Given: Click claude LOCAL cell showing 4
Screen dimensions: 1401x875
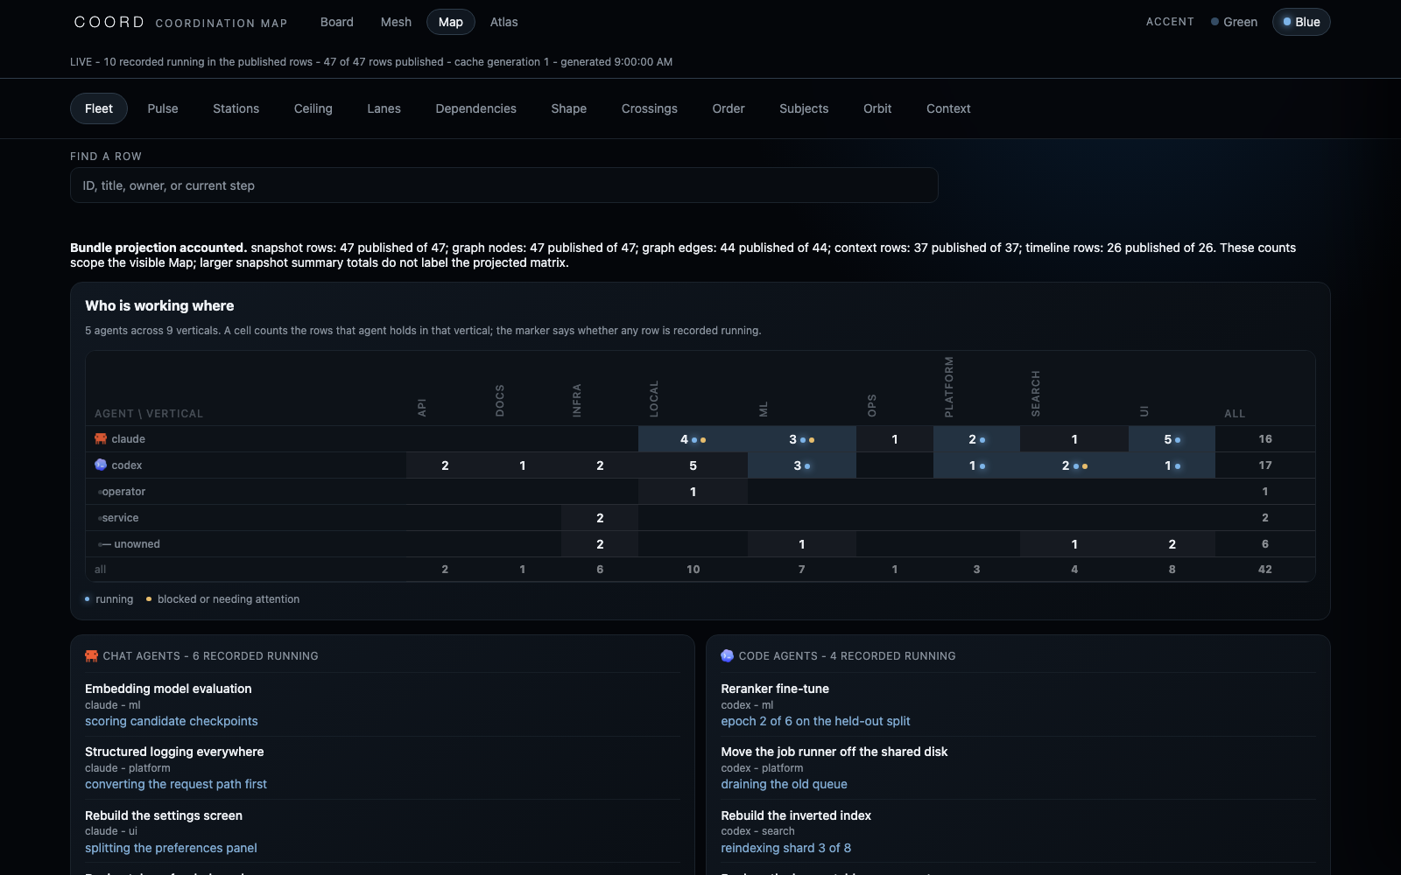Looking at the screenshot, I should [x=693, y=439].
